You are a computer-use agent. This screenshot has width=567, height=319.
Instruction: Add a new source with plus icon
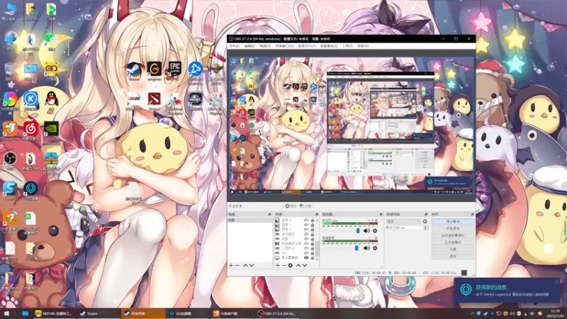(278, 265)
